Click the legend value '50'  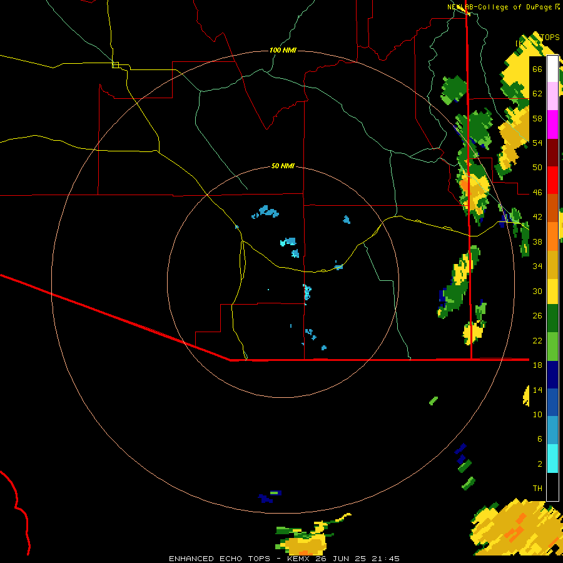[537, 168]
